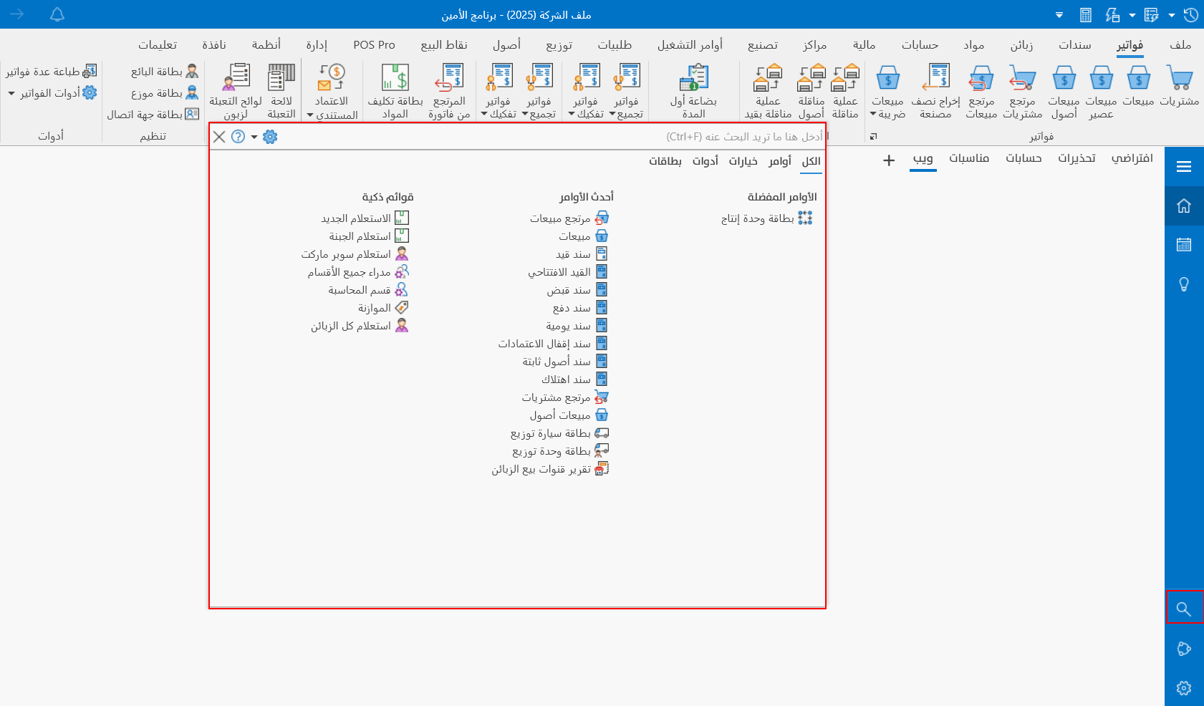Screen dimensions: 1204x706
Task: Open the calculator icon in title bar
Action: pyautogui.click(x=1086, y=14)
